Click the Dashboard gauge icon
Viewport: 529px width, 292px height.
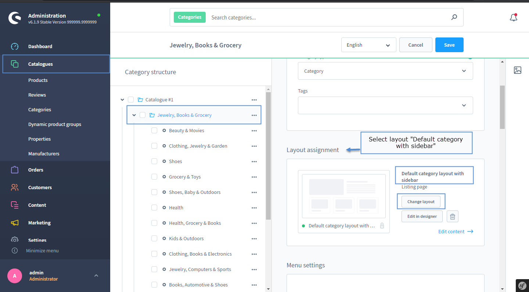click(15, 46)
